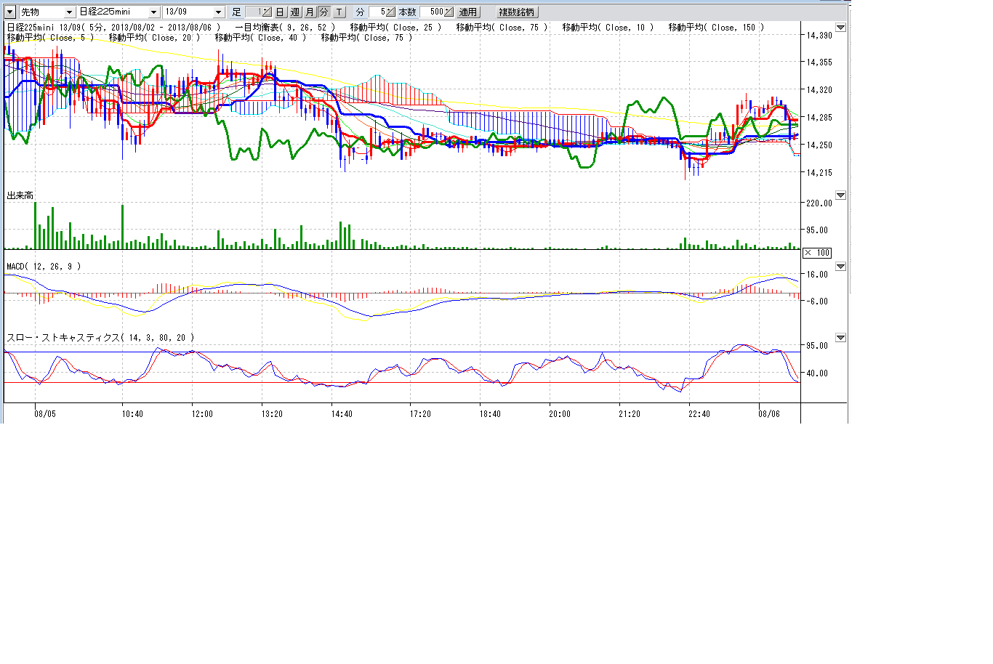Viewport: 993px width, 664px height.
Task: Click the 足 candle count stepper control
Action: click(266, 12)
